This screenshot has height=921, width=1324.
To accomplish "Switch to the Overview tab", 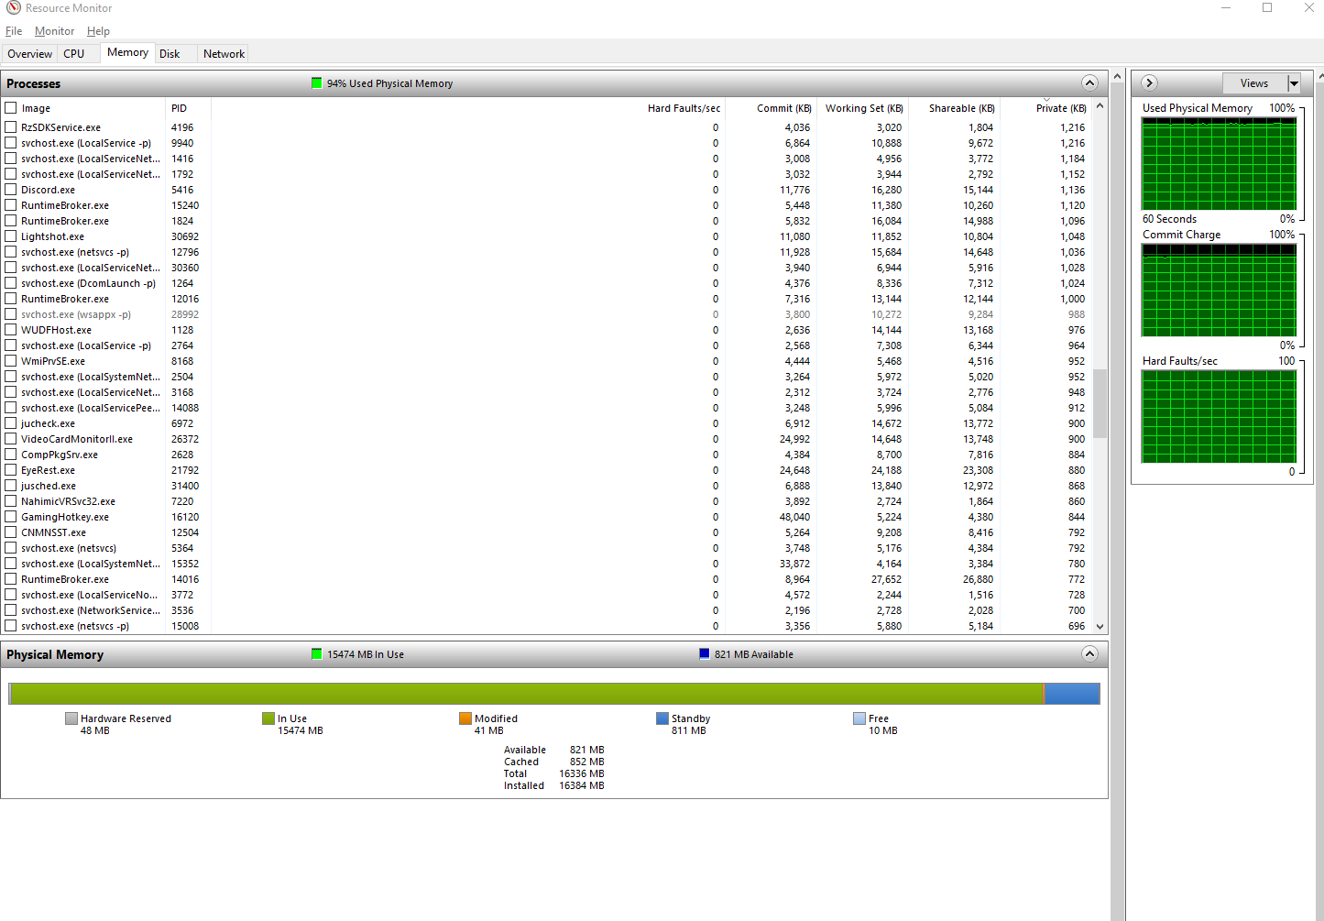I will pos(29,54).
